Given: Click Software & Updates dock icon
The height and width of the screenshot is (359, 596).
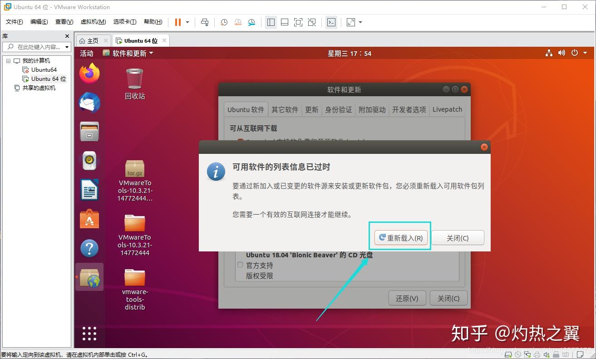Looking at the screenshot, I should click(89, 277).
